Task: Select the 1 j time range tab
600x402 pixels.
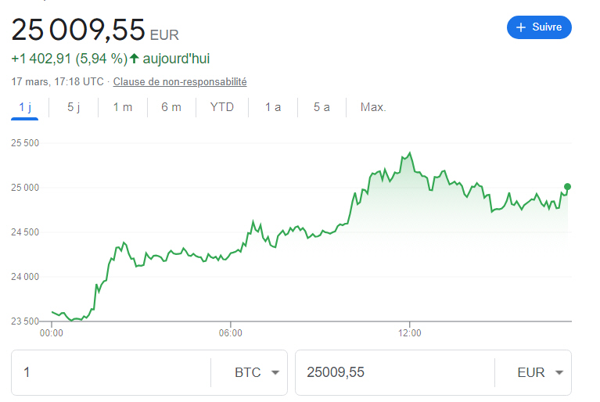Action: click(x=25, y=107)
